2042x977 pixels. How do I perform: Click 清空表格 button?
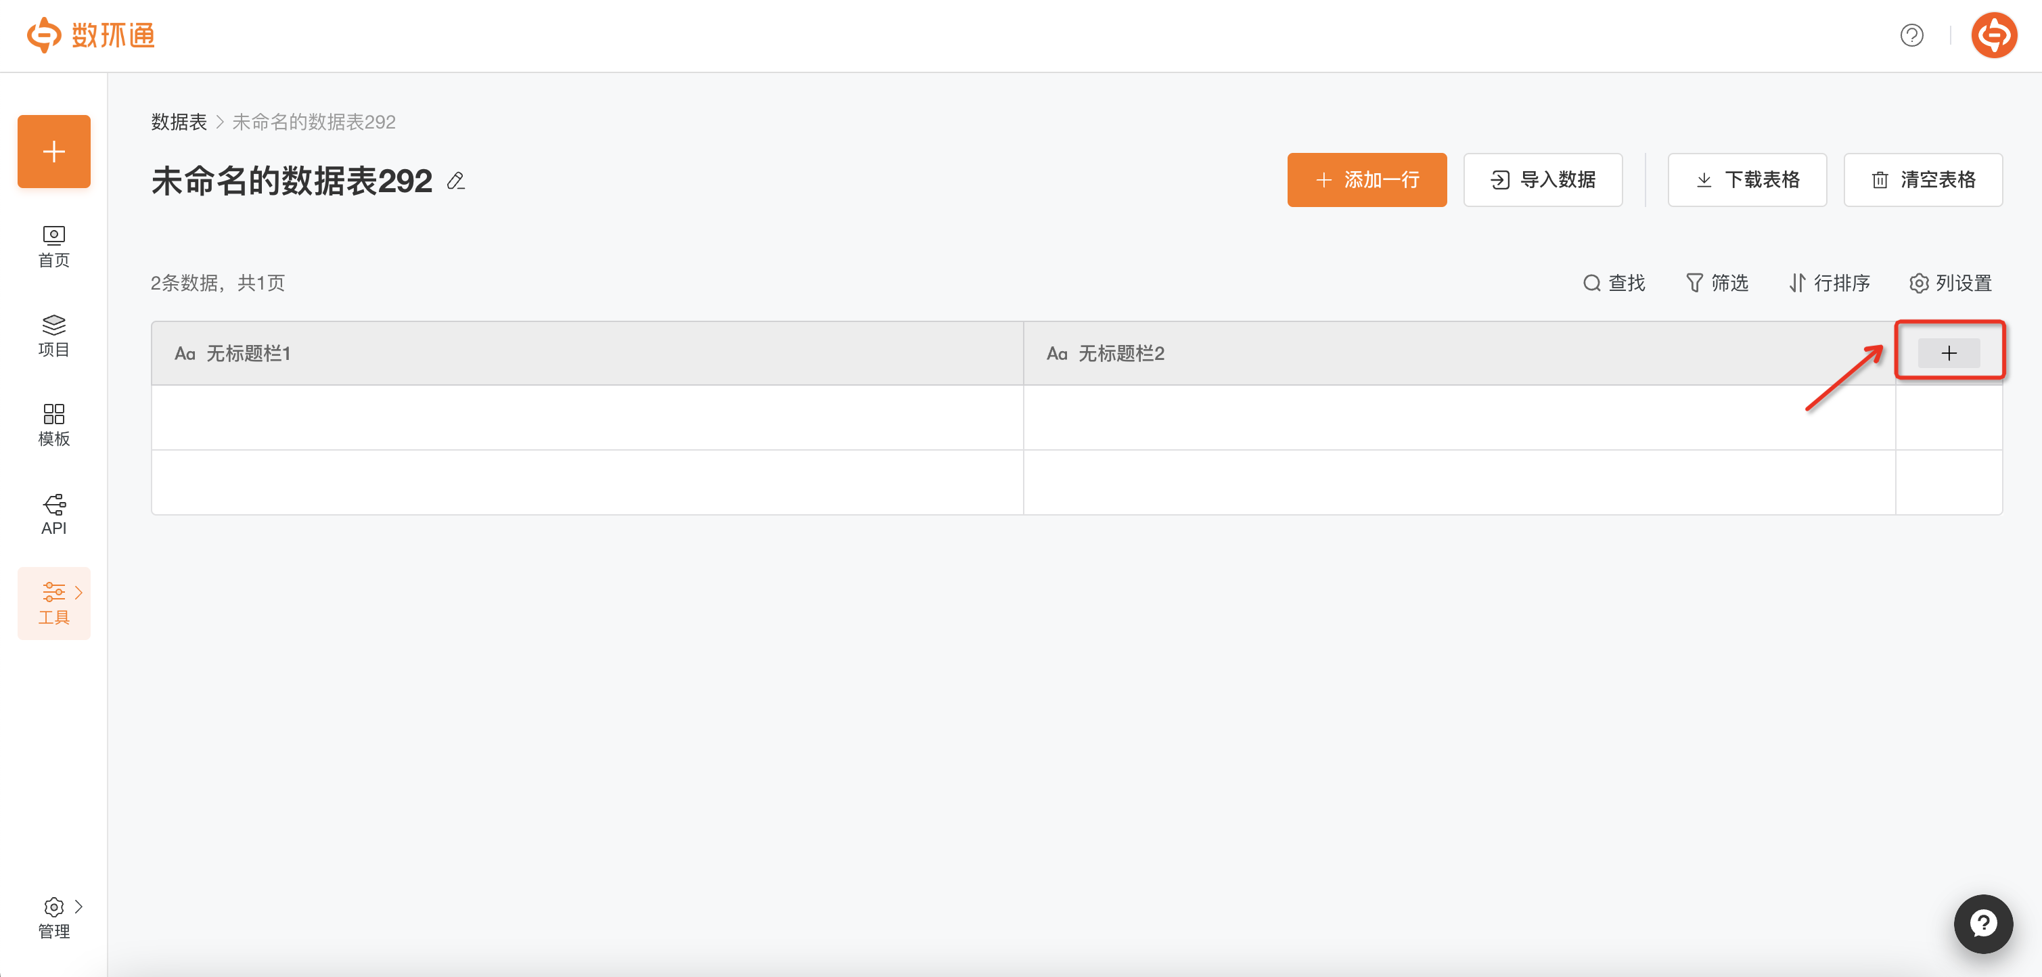(x=1923, y=180)
